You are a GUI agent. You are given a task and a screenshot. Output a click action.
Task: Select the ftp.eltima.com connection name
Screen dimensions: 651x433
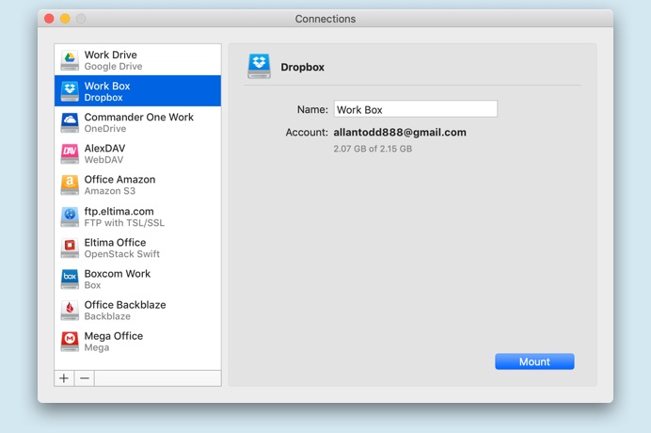click(x=119, y=211)
